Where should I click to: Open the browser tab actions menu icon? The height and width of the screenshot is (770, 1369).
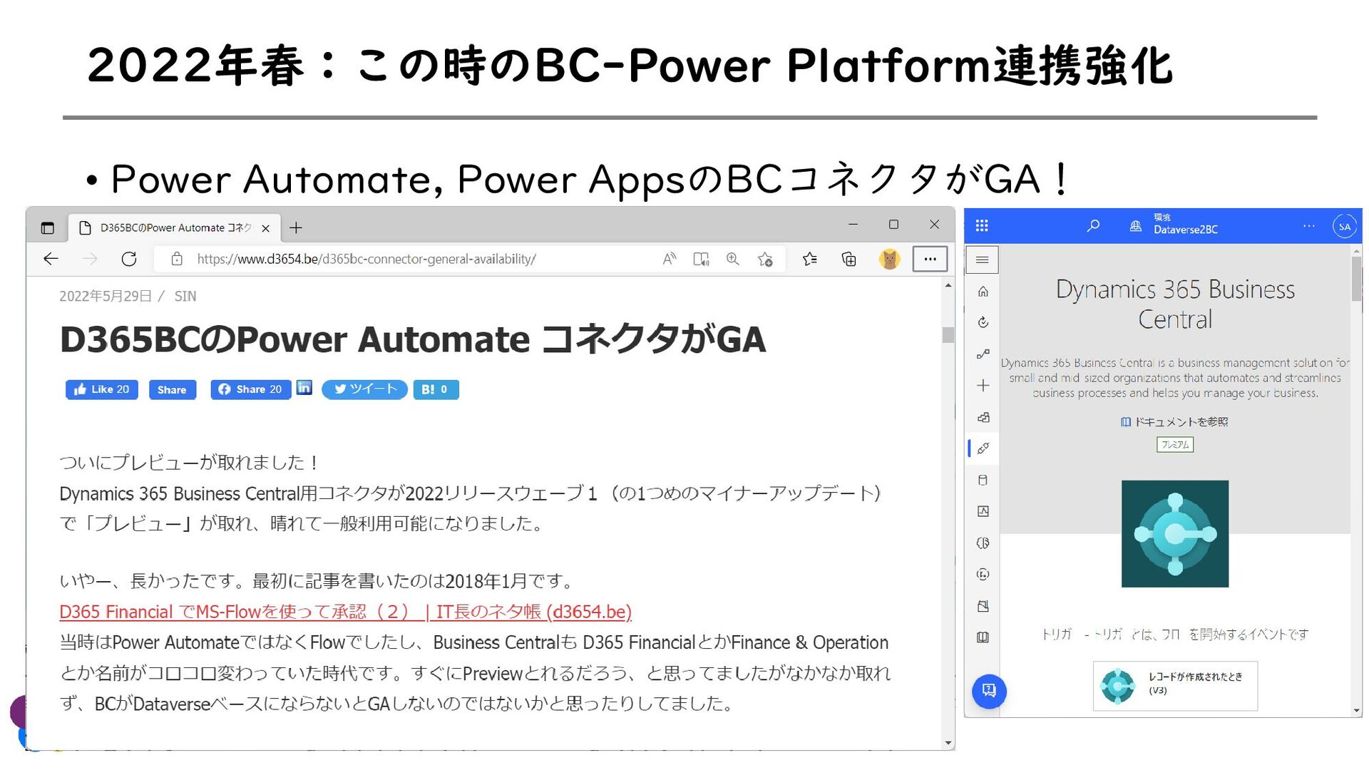tap(48, 228)
